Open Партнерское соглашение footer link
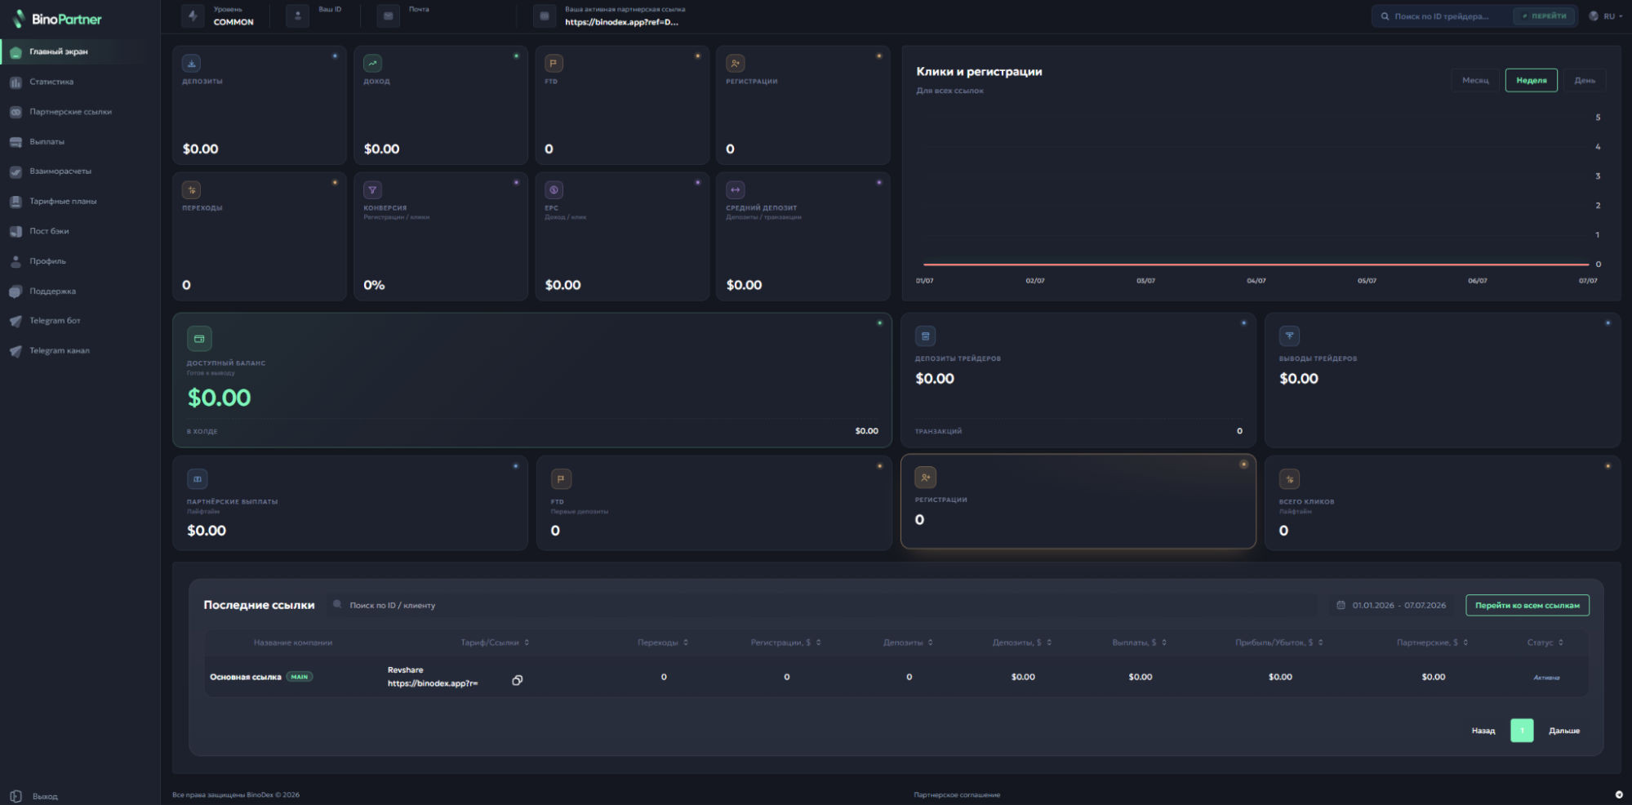Image resolution: width=1632 pixels, height=805 pixels. coord(957,794)
